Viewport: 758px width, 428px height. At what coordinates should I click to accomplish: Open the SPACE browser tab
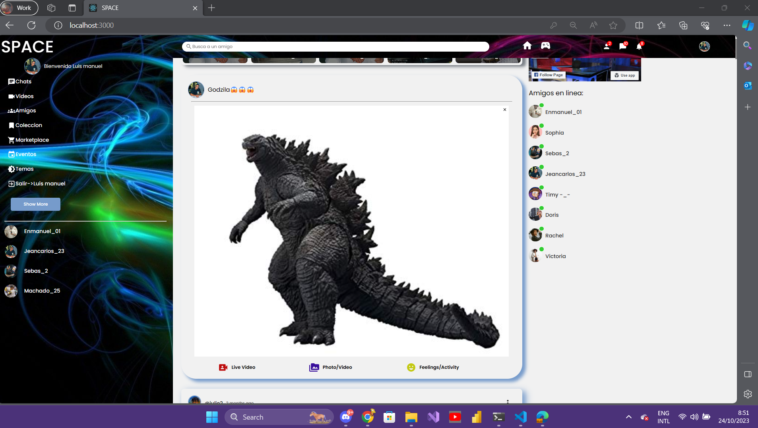tap(143, 8)
